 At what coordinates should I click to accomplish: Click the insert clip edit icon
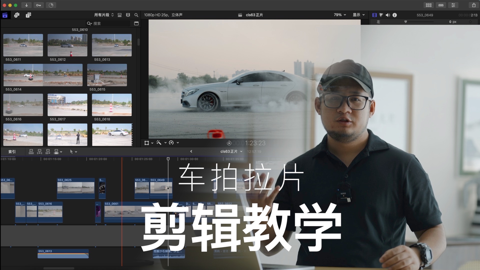(x=39, y=151)
